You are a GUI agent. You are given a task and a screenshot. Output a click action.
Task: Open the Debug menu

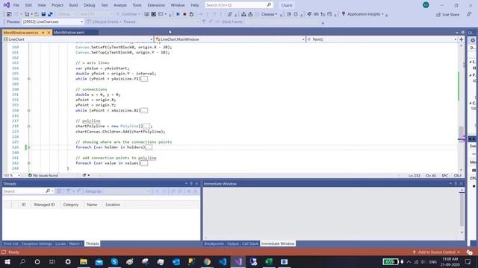point(90,5)
